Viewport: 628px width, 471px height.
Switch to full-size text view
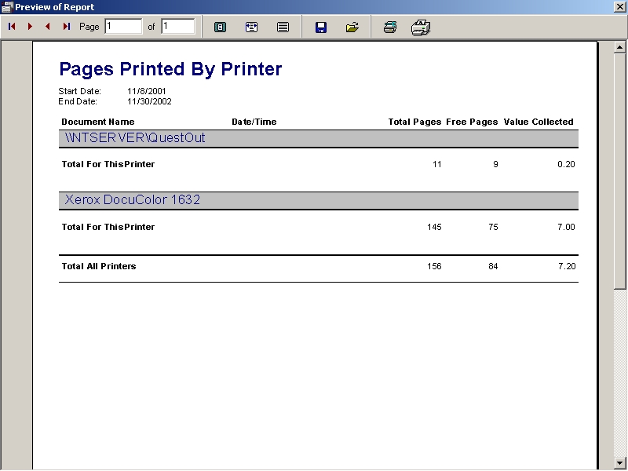click(x=283, y=27)
